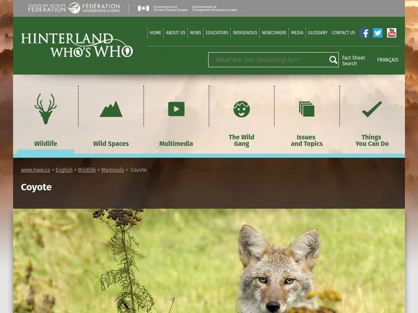Open the Multimedia play button icon
The height and width of the screenshot is (313, 418).
176,109
